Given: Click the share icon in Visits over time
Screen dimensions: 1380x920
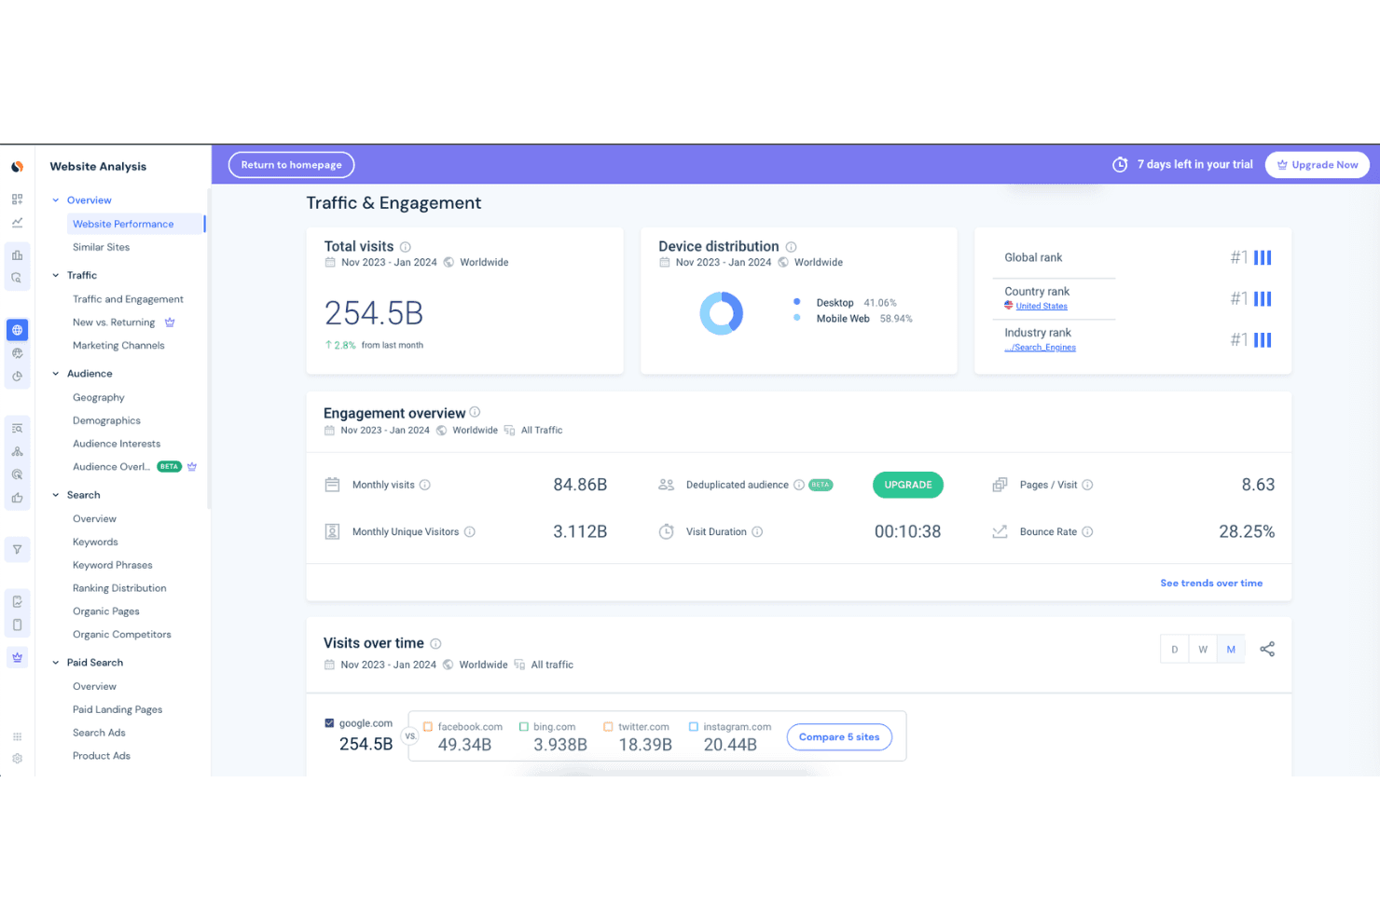Looking at the screenshot, I should [x=1267, y=650].
